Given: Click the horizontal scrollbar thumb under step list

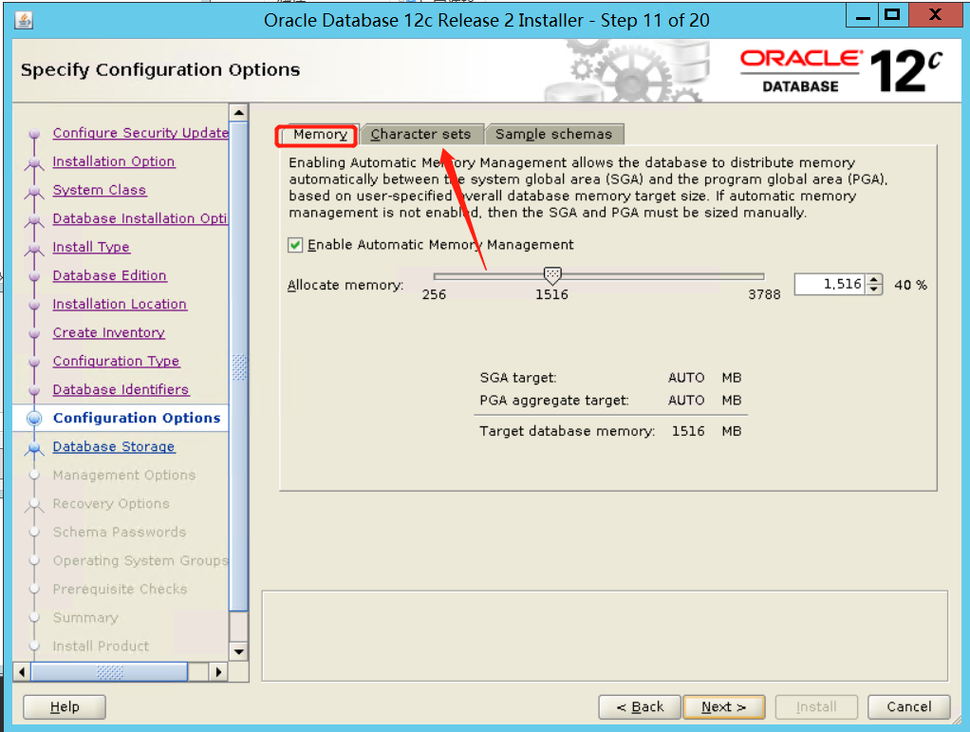Looking at the screenshot, I should (109, 672).
